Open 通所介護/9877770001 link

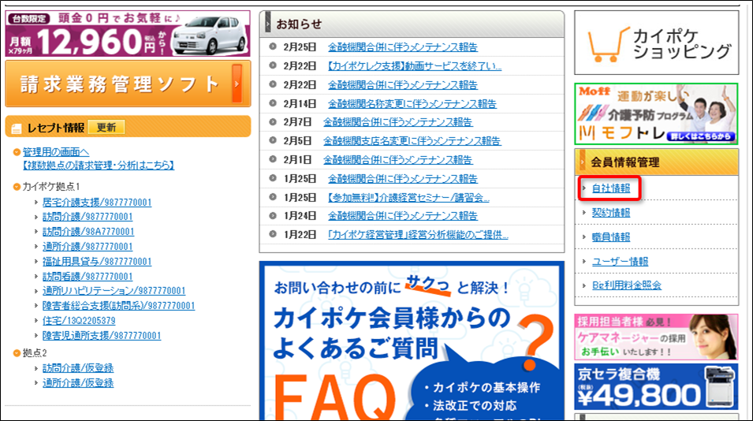point(88,246)
